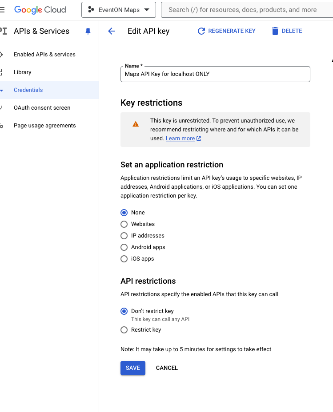Screen dimensions: 333x412
Task: Click the trash can delete icon
Action: (275, 31)
